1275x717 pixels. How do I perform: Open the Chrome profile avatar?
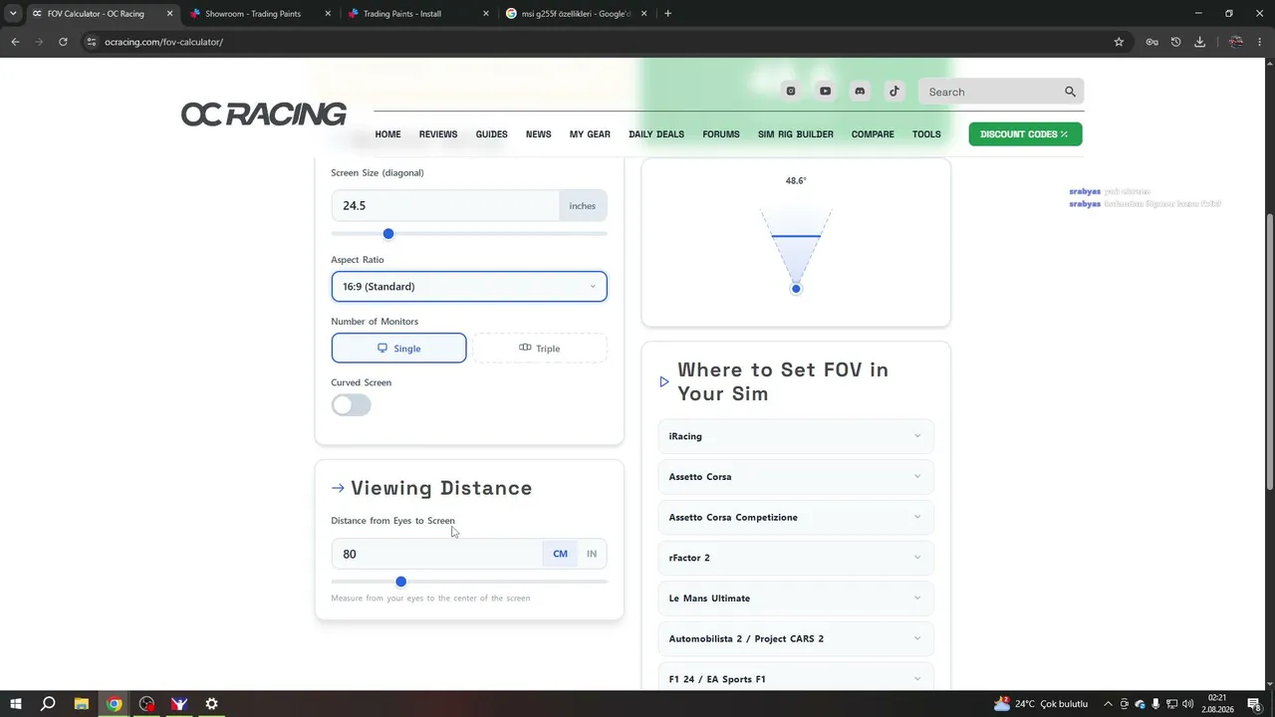(1236, 42)
